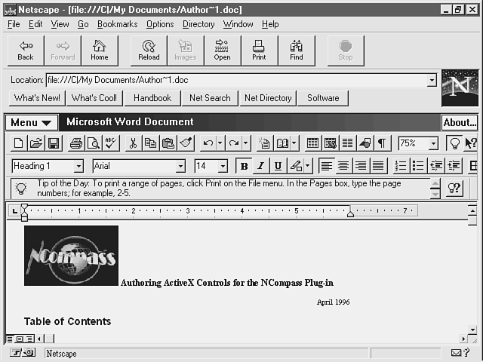Image resolution: width=483 pixels, height=362 pixels.
Task: Click the Net Directory button
Action: [x=268, y=98]
